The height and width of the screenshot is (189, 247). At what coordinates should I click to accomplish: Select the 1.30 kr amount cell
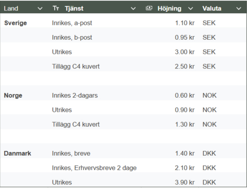(185, 124)
